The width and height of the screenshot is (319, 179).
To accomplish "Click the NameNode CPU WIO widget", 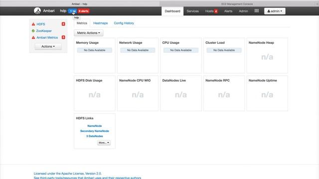I will click(x=138, y=93).
